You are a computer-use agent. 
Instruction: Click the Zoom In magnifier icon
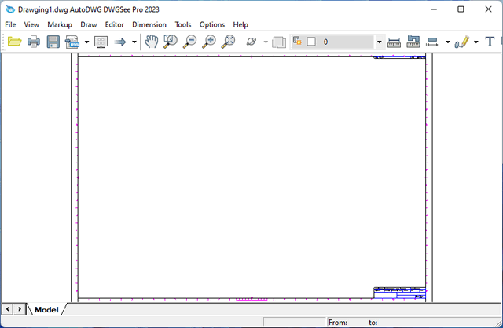(x=210, y=42)
